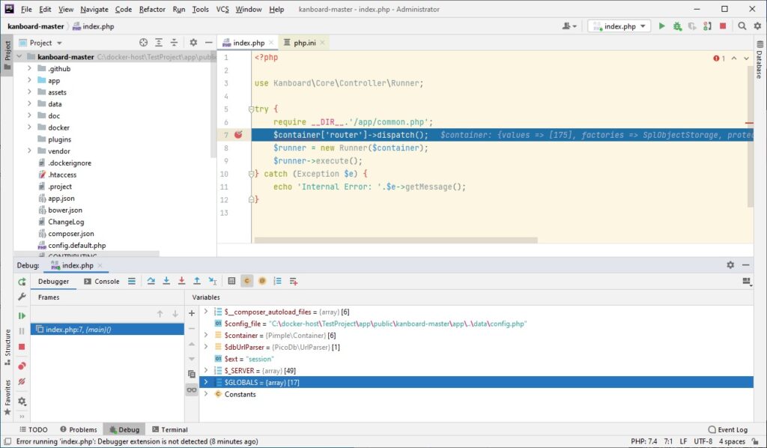Click the error indicator showing 1 problem
The height and width of the screenshot is (448, 767).
pyautogui.click(x=719, y=58)
